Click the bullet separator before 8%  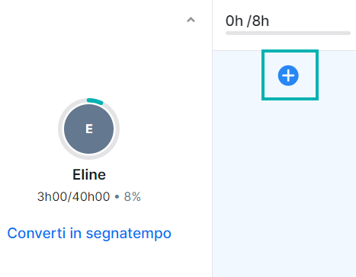(x=117, y=197)
